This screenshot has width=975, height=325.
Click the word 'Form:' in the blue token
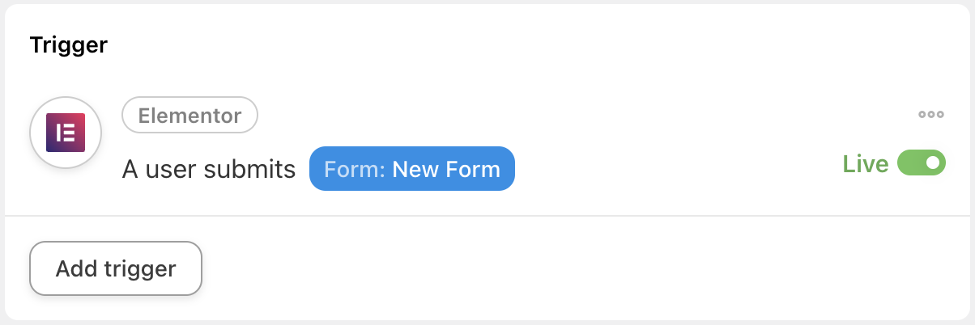[355, 170]
